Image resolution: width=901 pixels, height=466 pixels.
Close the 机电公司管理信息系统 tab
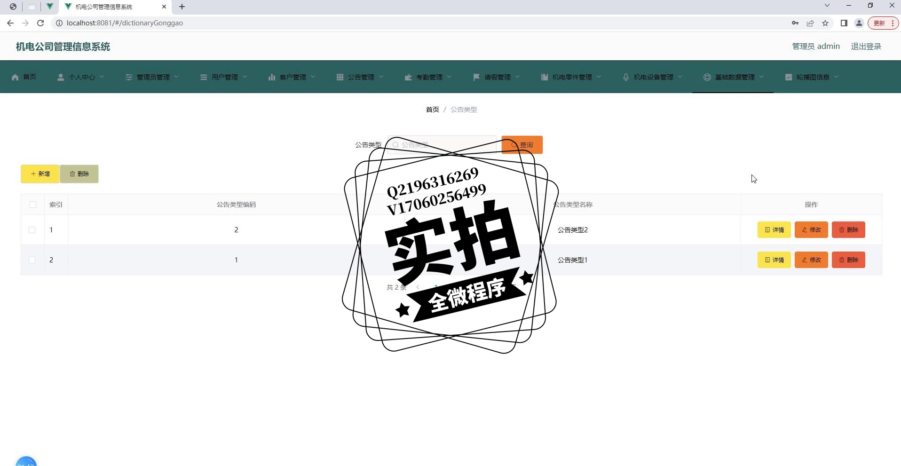pyautogui.click(x=164, y=7)
